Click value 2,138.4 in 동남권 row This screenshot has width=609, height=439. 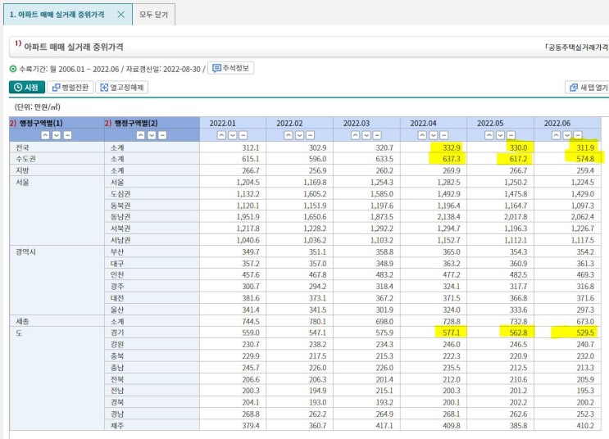[448, 216]
